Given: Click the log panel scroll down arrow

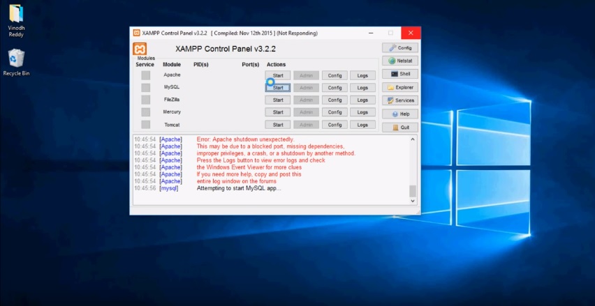Looking at the screenshot, I should coord(413,201).
